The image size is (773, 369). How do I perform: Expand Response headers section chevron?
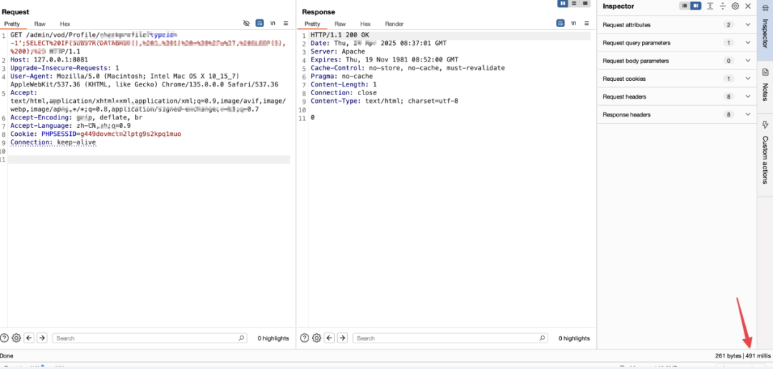coord(748,115)
